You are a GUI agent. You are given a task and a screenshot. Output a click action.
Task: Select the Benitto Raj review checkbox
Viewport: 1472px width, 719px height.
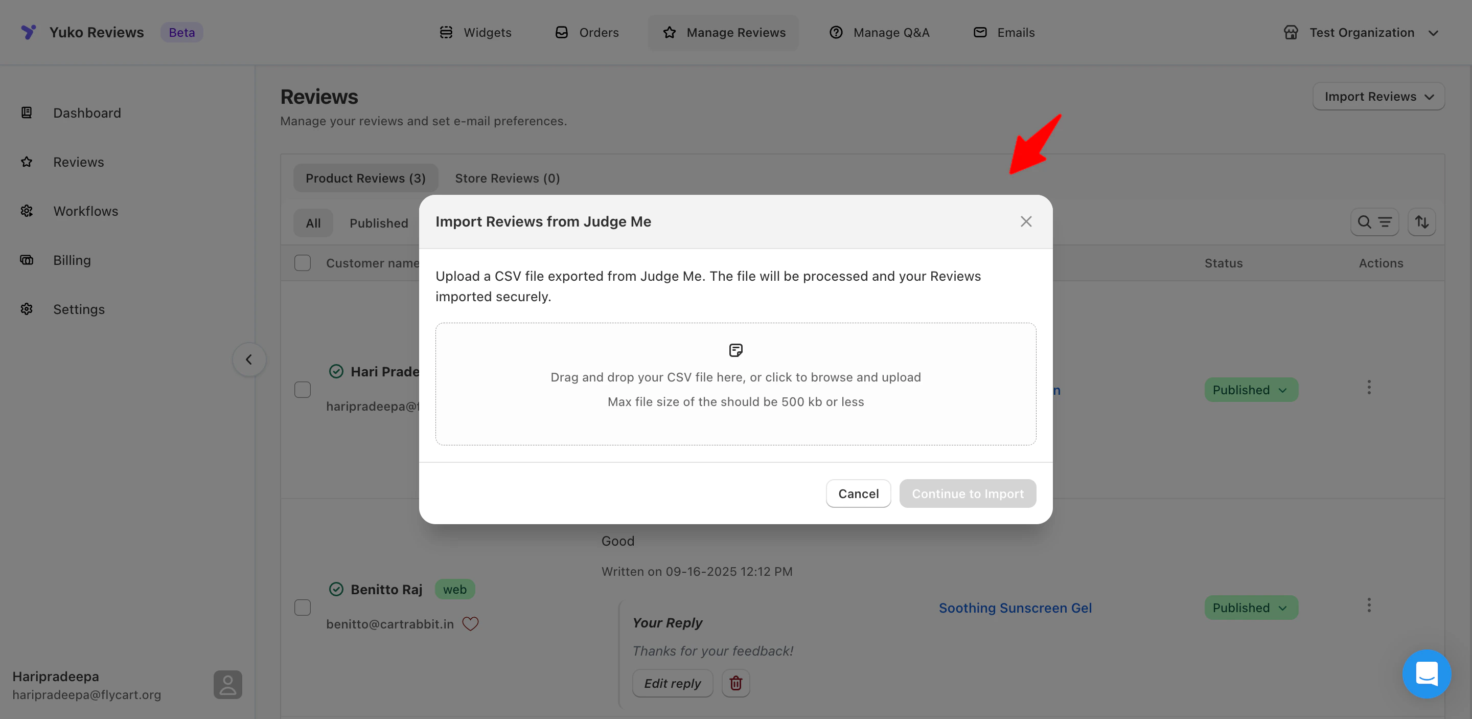click(302, 607)
